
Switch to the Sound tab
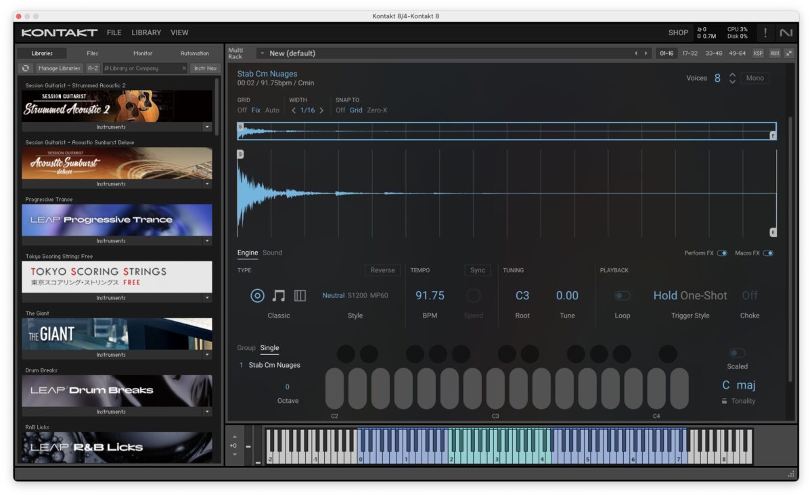[x=272, y=253]
